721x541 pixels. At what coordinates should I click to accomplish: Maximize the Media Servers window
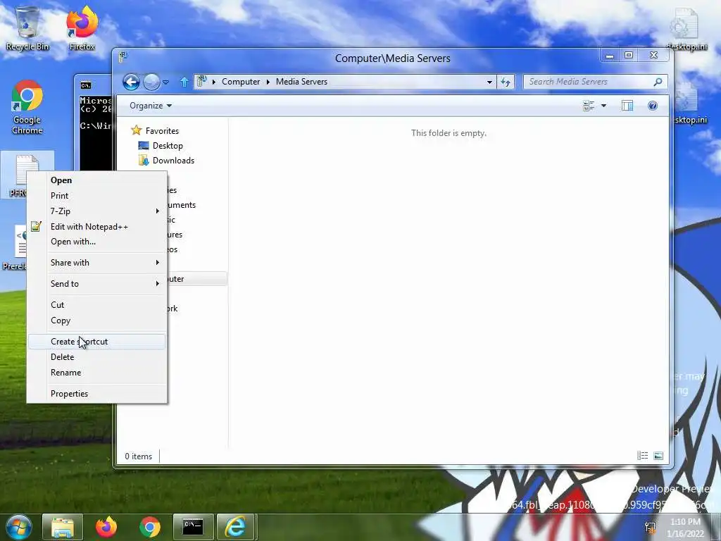point(629,55)
